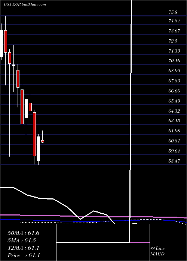Click the 66.66 price level label

tap(174, 91)
